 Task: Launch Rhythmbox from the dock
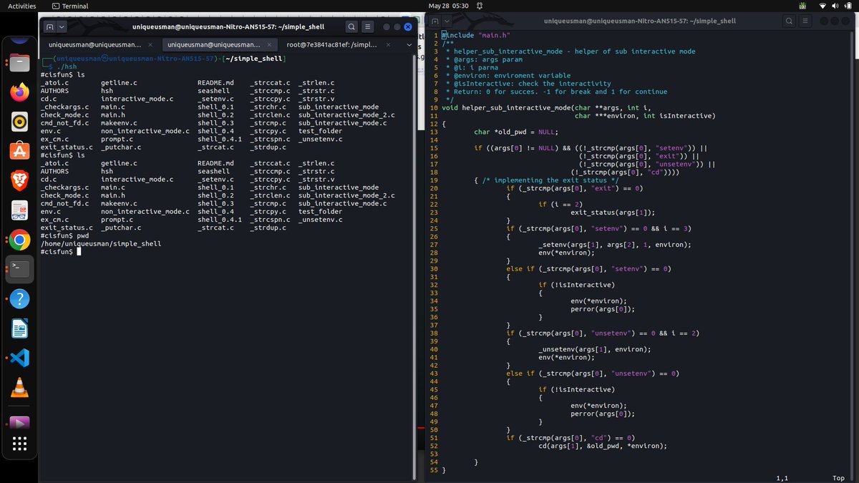coord(19,122)
